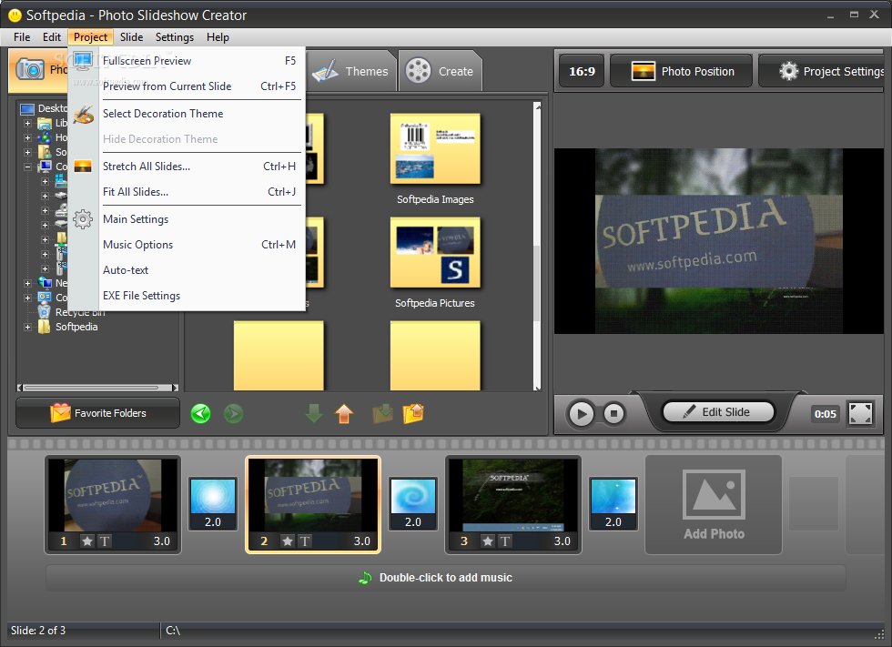892x647 pixels.
Task: Click the T text icon on slide 2
Action: (x=304, y=541)
